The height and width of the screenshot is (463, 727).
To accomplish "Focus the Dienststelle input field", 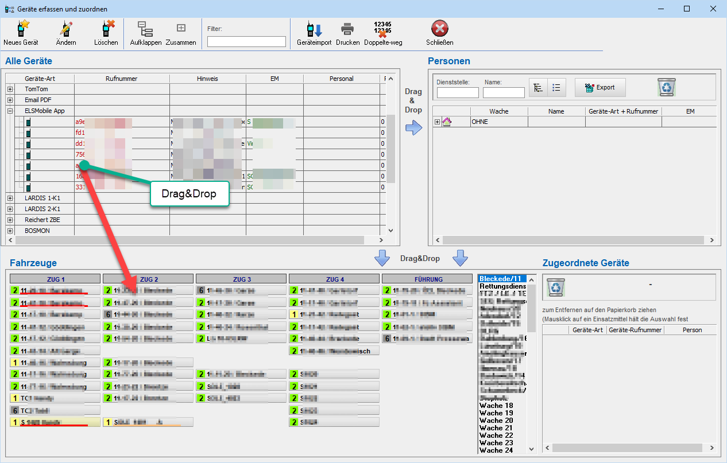I will [458, 92].
